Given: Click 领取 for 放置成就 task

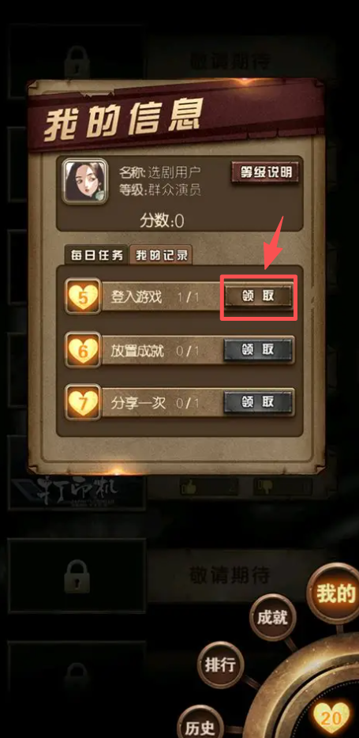Looking at the screenshot, I should [x=258, y=350].
